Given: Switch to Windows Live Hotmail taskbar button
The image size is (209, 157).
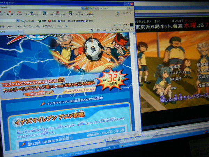Looking at the screenshot, I should pos(82,154).
